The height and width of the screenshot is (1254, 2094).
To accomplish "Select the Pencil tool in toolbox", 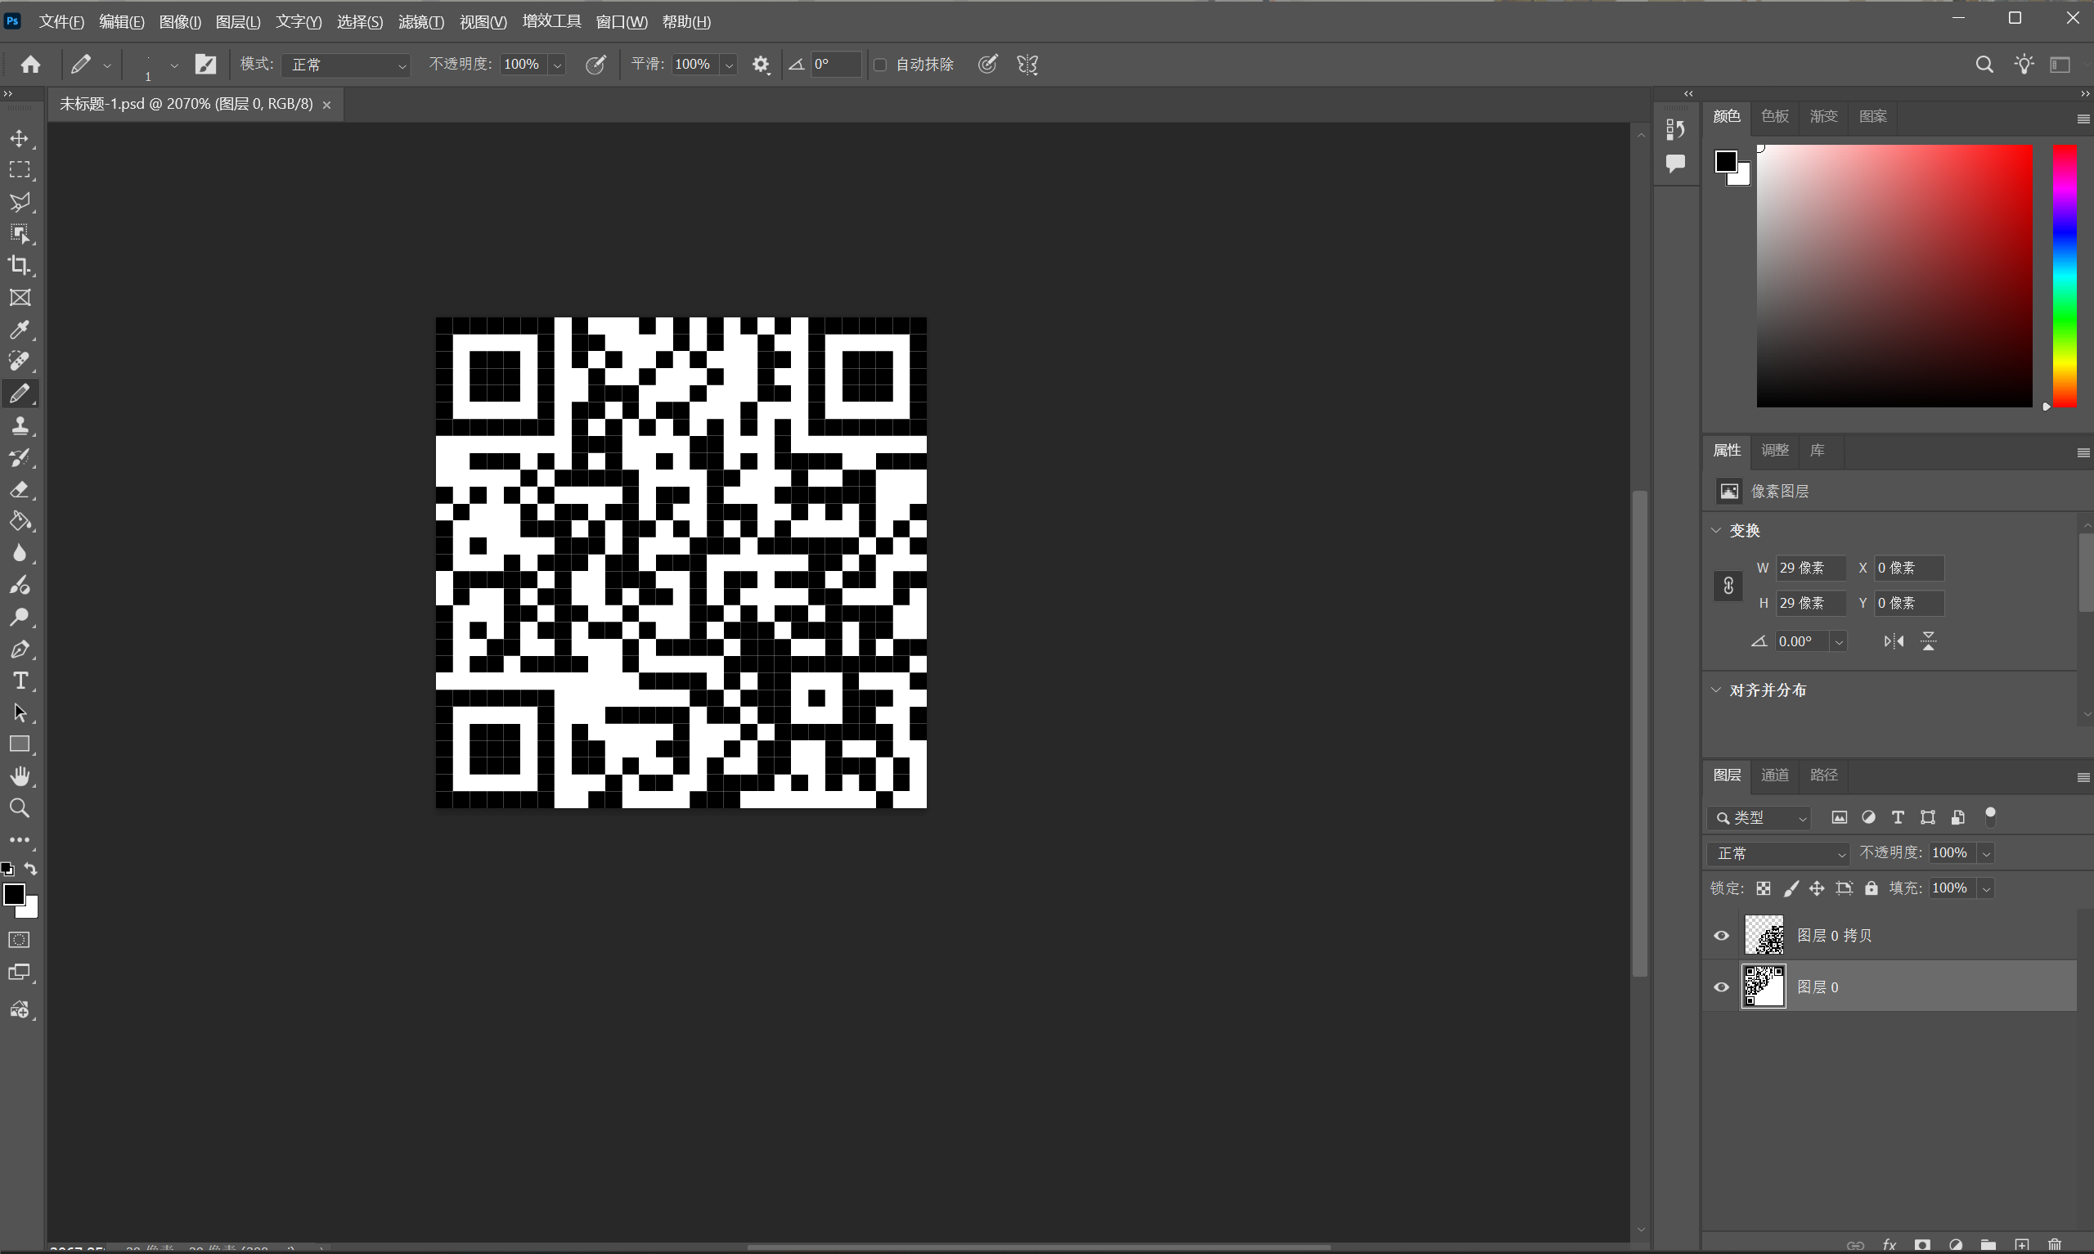I will (20, 393).
